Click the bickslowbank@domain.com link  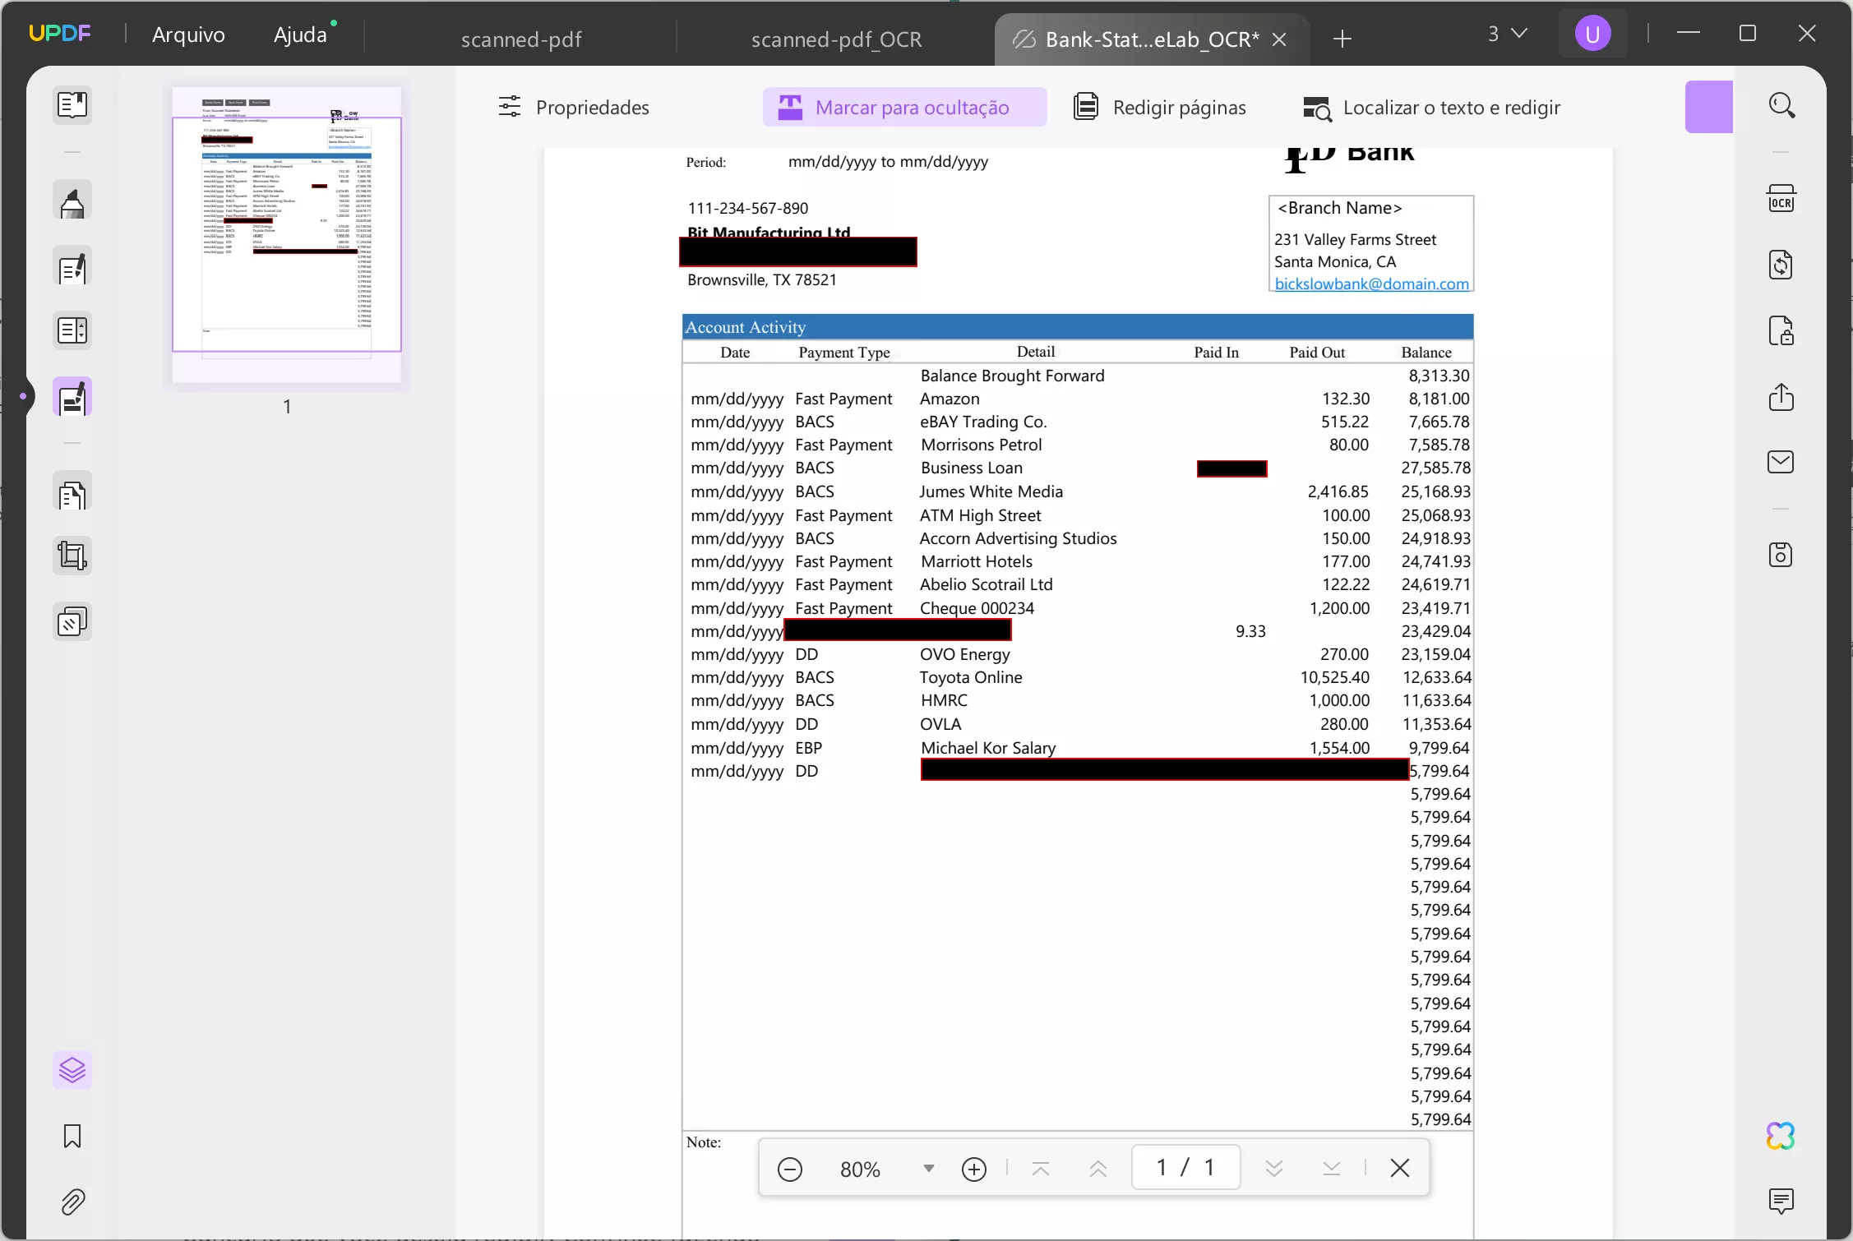1370,284
